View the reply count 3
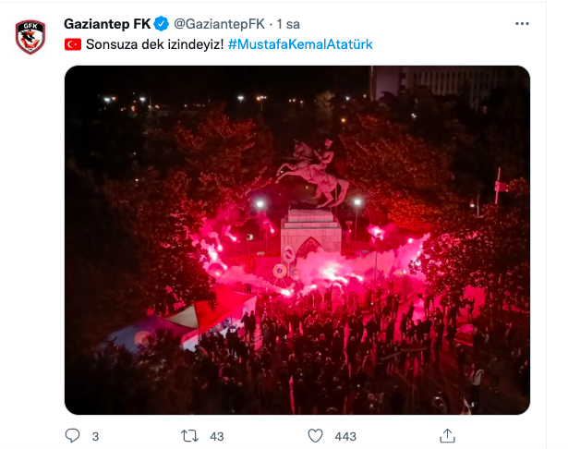 coord(95,436)
